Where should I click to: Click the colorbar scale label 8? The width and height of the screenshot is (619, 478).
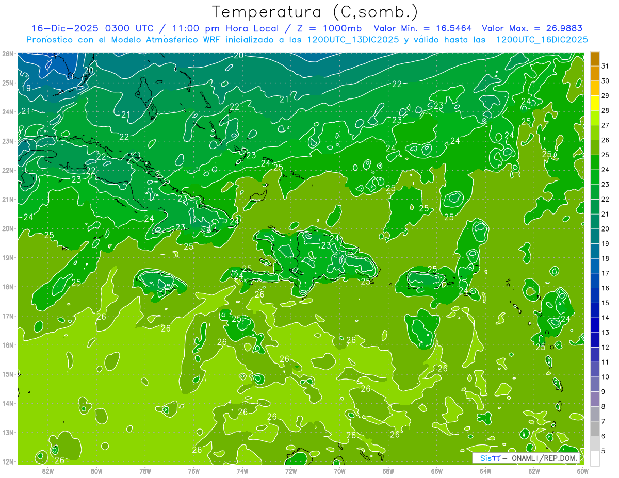click(x=603, y=407)
